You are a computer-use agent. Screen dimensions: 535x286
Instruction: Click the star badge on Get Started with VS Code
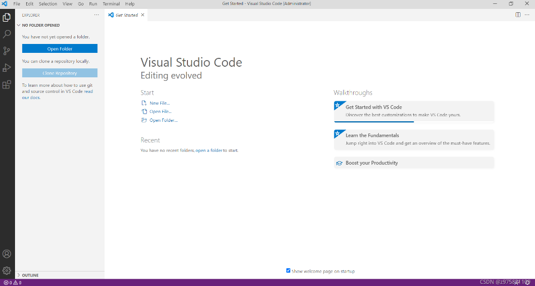coord(338,106)
